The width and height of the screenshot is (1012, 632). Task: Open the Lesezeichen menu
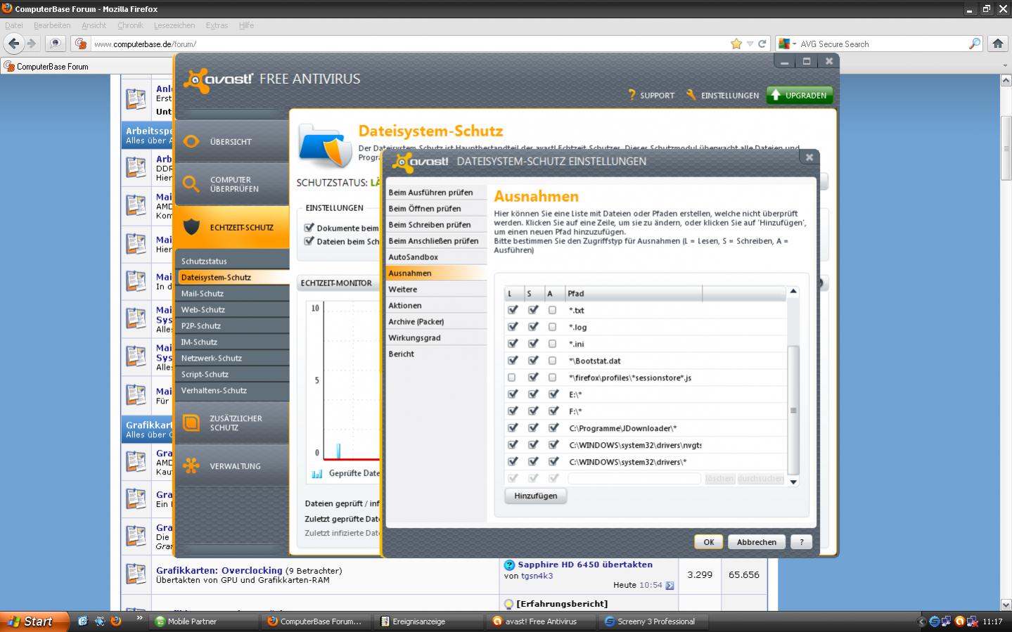coord(174,25)
